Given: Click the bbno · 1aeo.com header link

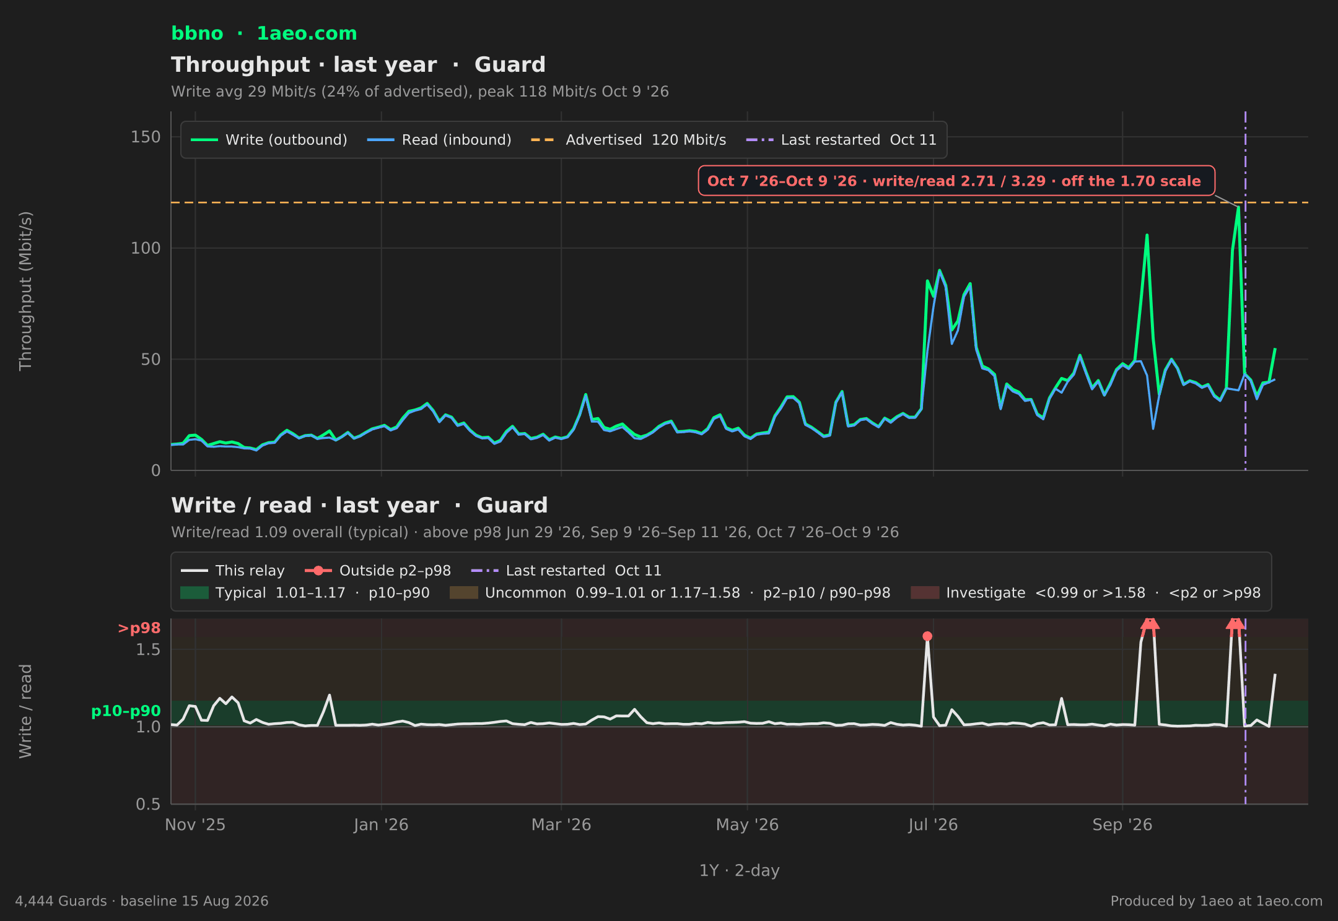Looking at the screenshot, I should coord(264,33).
